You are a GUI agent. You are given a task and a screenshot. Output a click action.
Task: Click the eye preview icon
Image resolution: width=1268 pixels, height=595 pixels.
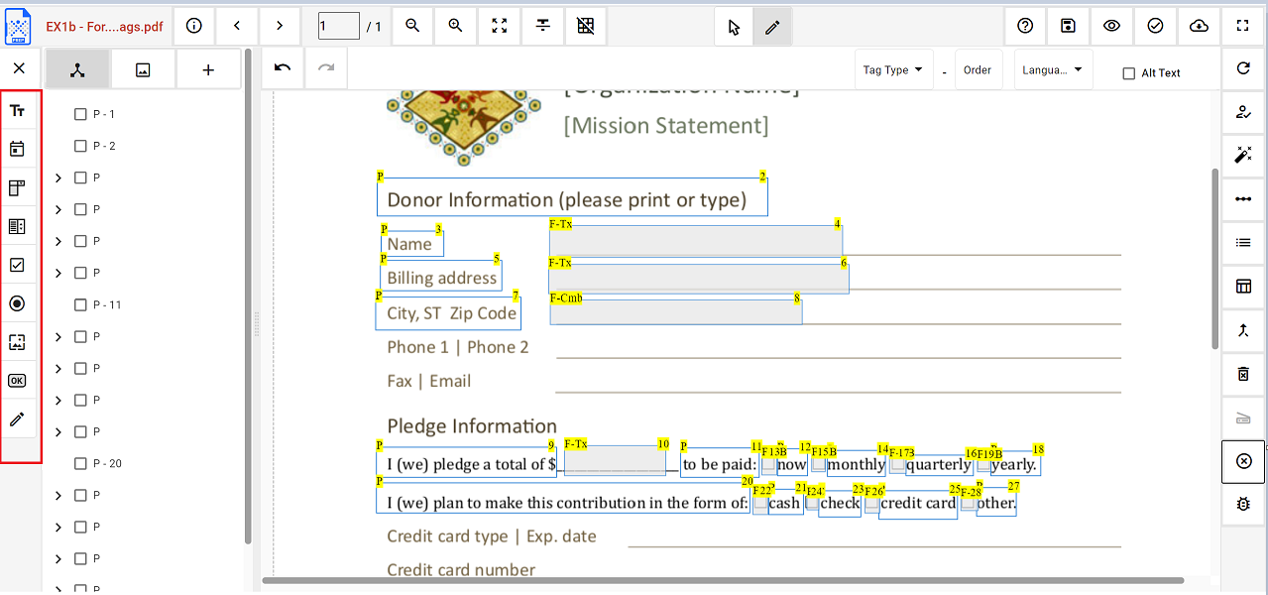point(1111,26)
